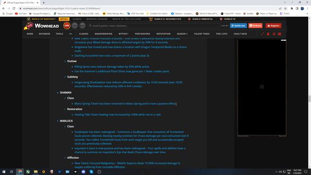Open the Chrome side panel icon
The width and height of the screenshot is (311, 175).
(x=297, y=9)
